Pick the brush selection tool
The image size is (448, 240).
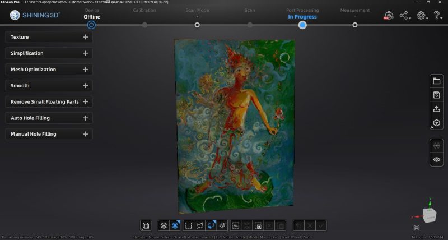222,225
